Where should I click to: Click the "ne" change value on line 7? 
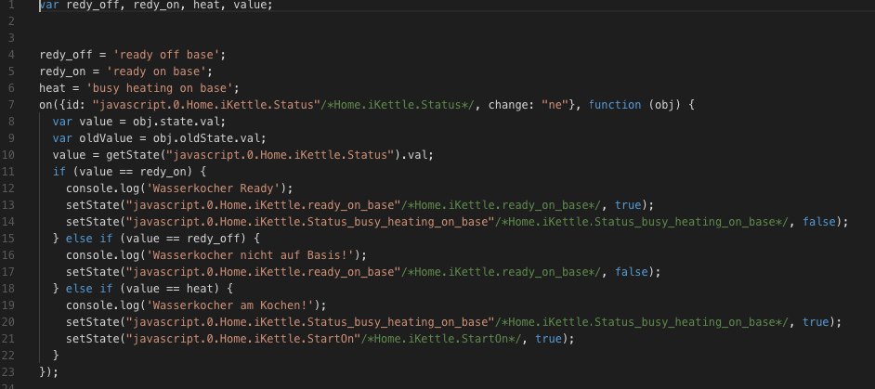[555, 105]
